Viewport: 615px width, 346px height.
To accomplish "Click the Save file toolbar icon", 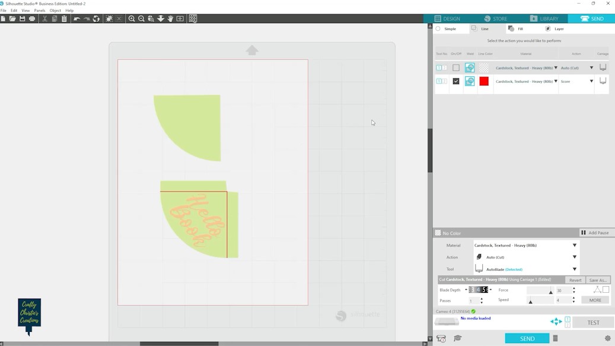I will (x=23, y=19).
